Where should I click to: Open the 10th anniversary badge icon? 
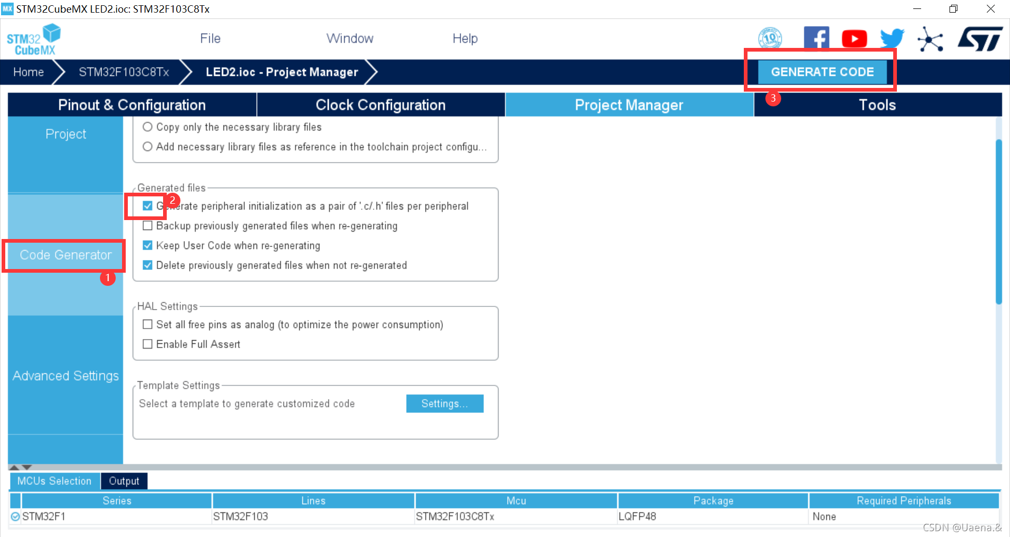click(x=770, y=38)
